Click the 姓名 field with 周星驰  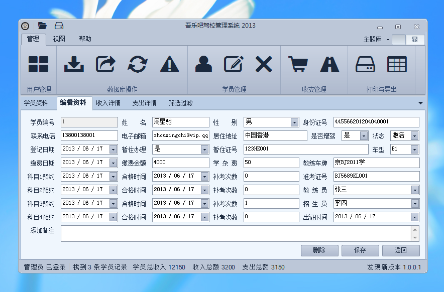coord(181,122)
